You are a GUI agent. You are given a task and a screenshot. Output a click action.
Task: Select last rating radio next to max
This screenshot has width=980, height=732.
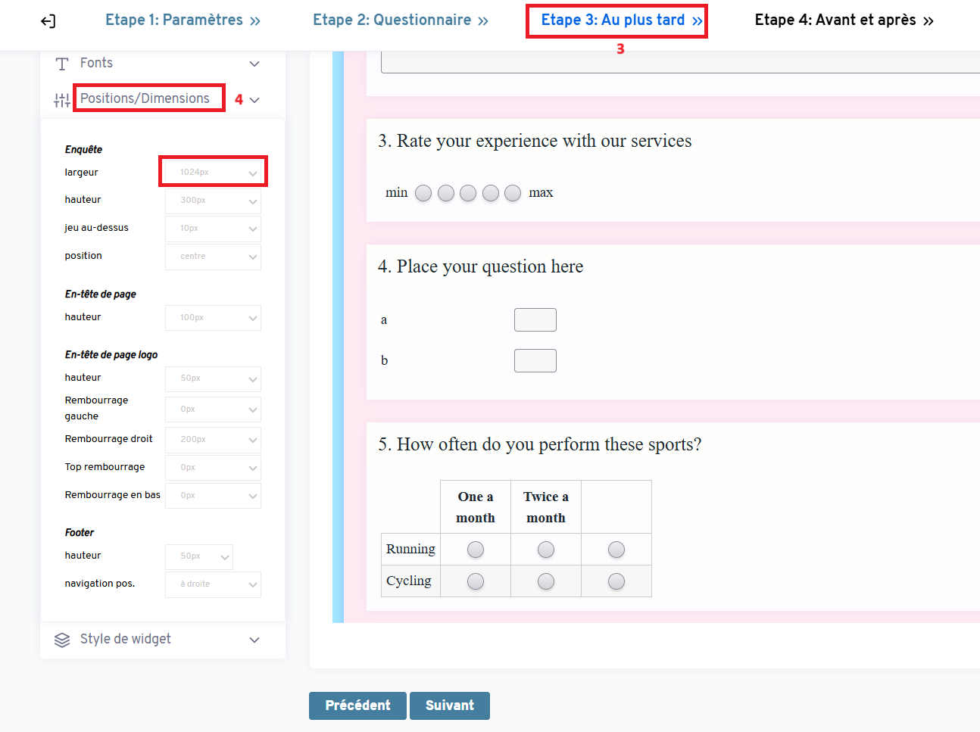tap(513, 193)
